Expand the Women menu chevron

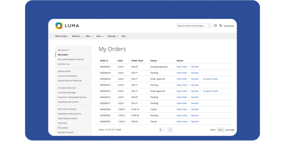tap(82, 36)
